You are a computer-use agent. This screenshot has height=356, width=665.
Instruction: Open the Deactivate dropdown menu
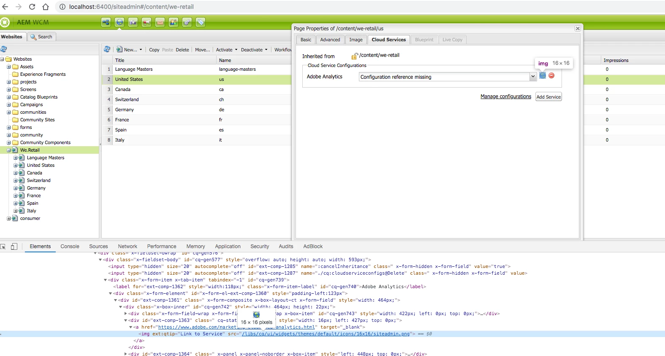pos(254,50)
